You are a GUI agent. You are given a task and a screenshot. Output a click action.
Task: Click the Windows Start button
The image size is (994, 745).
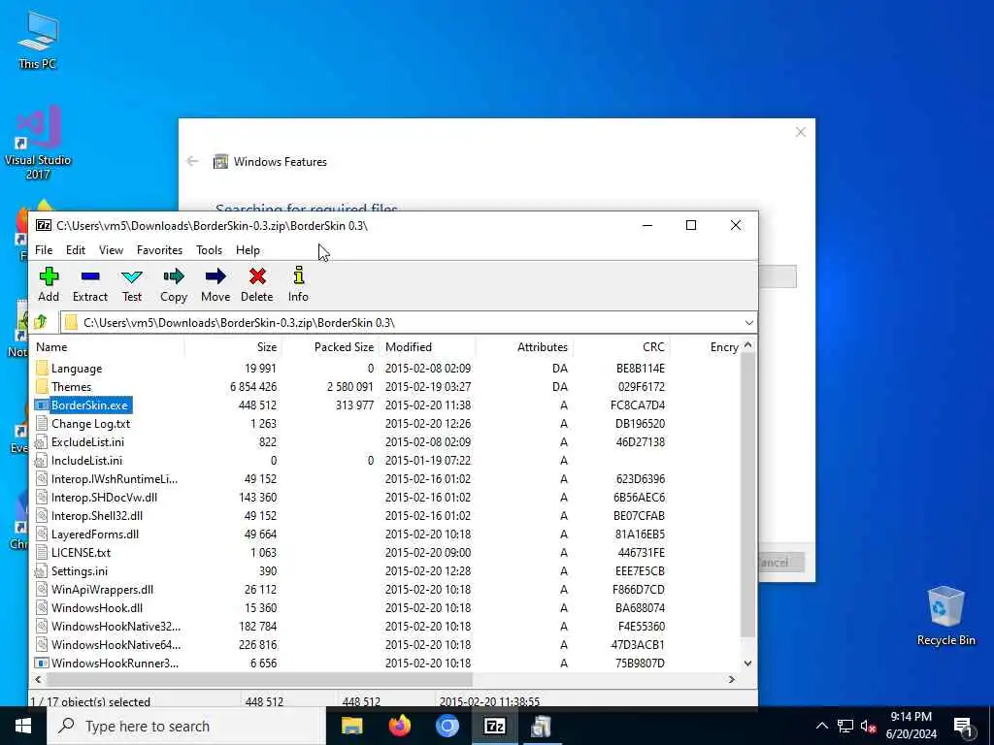click(23, 726)
